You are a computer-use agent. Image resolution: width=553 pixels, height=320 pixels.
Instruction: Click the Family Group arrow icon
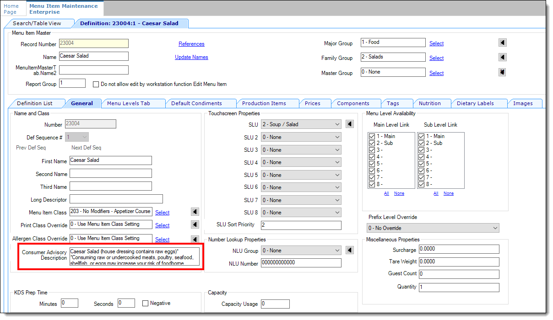(502, 57)
